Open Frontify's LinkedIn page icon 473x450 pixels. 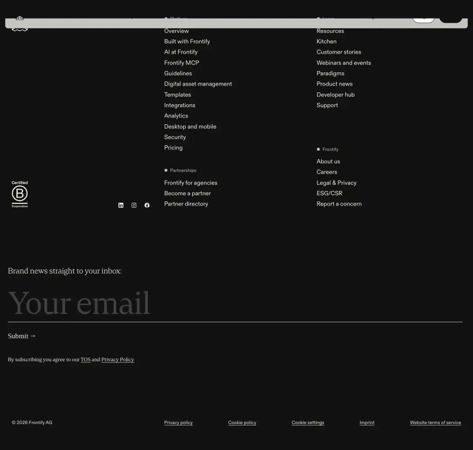(x=121, y=205)
